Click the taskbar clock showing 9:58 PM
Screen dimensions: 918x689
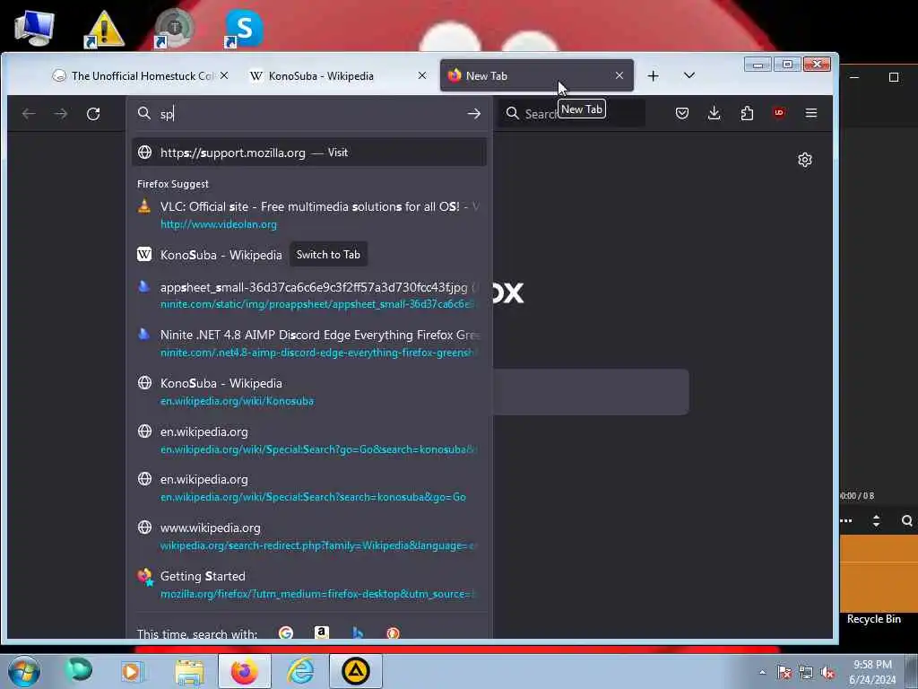pyautogui.click(x=872, y=672)
